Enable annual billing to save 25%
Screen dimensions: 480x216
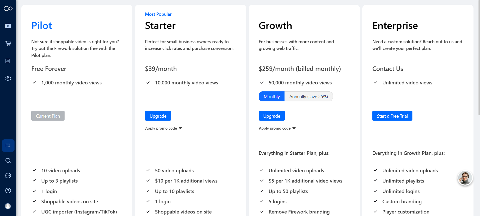[308, 96]
